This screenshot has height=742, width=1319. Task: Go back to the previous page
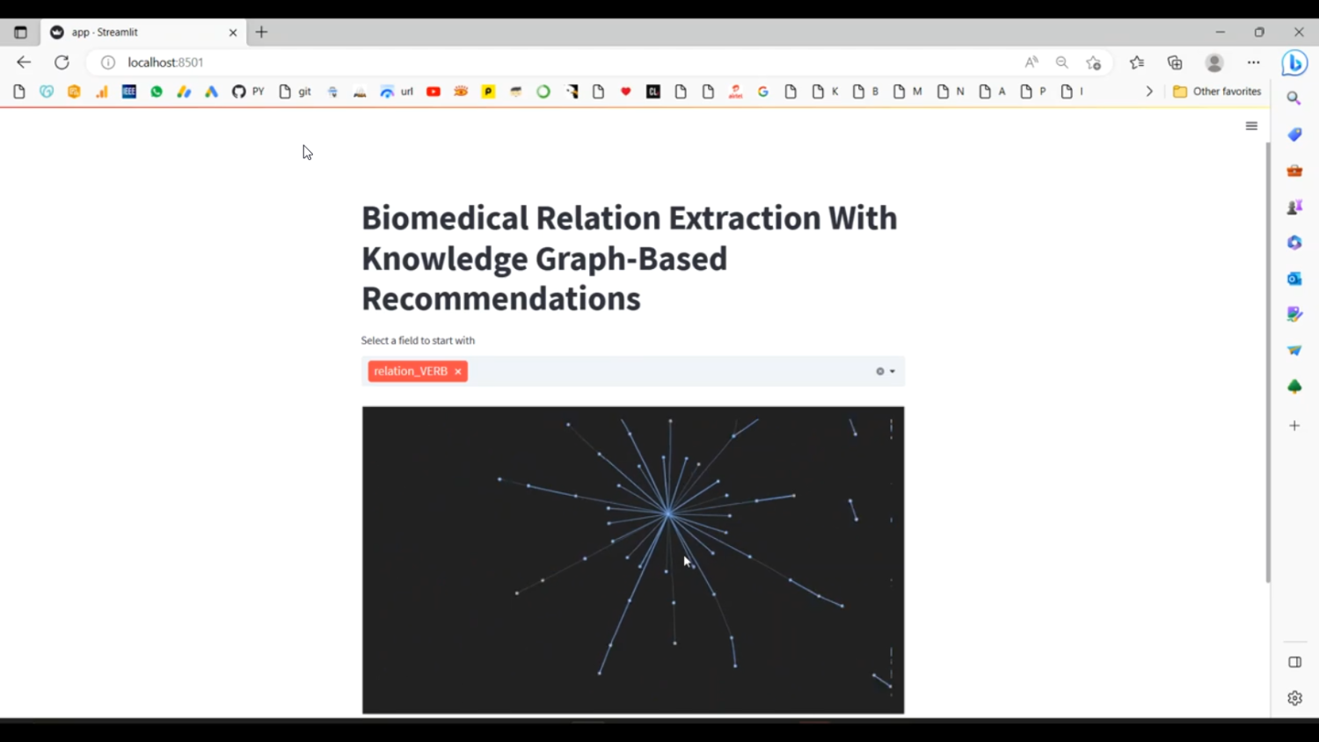(24, 62)
